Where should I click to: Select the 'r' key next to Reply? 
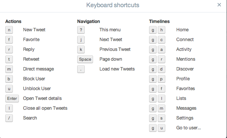9,49
